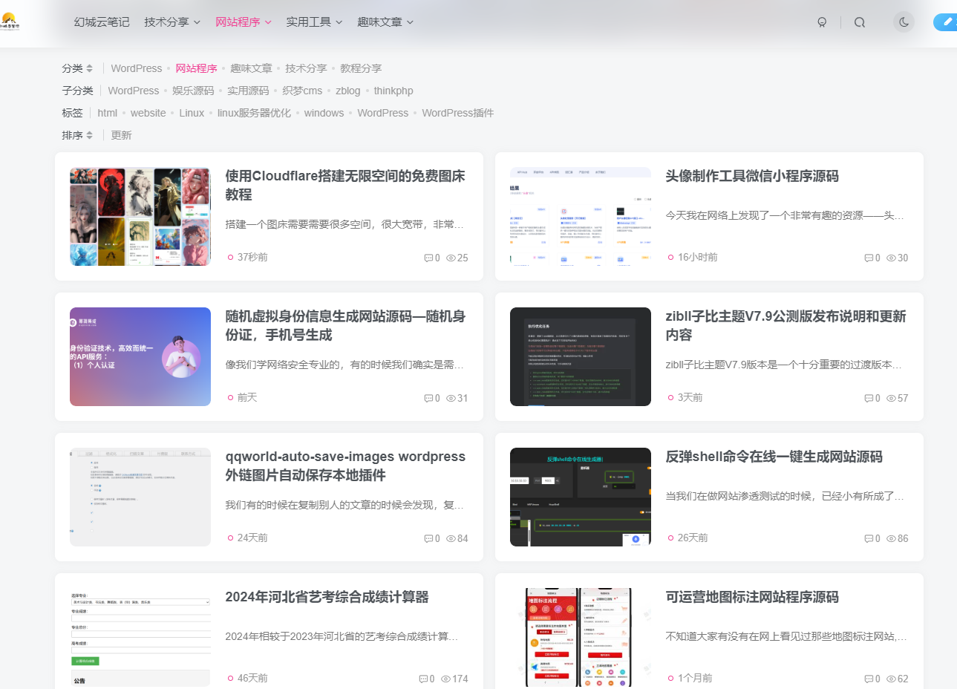Viewport: 957px width, 689px height.
Task: Open 河北省艺考 calculator thumbnail
Action: pos(140,637)
